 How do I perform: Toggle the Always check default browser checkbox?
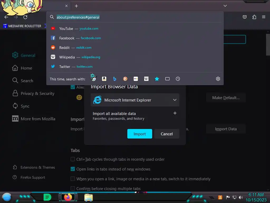pos(73,87)
